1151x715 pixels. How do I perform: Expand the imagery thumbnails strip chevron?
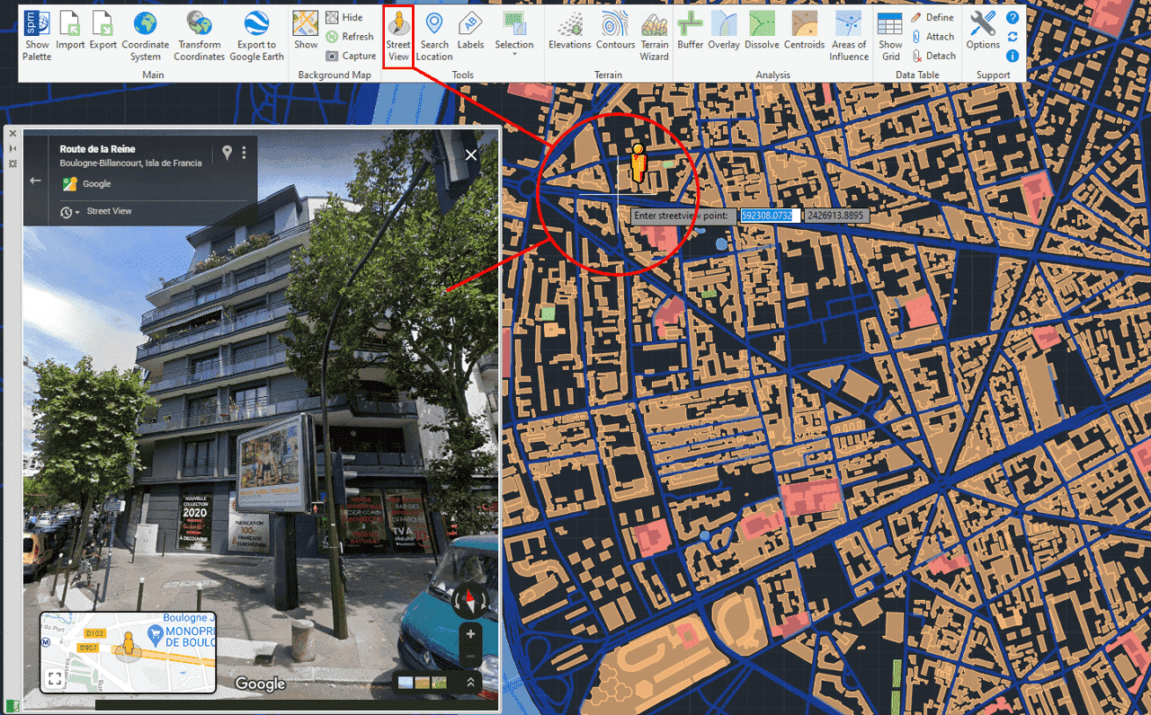tap(470, 683)
